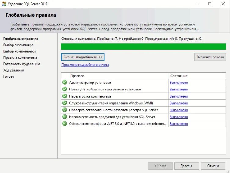
Task: Select Правила компонента step in sidebar
Action: click(x=20, y=57)
